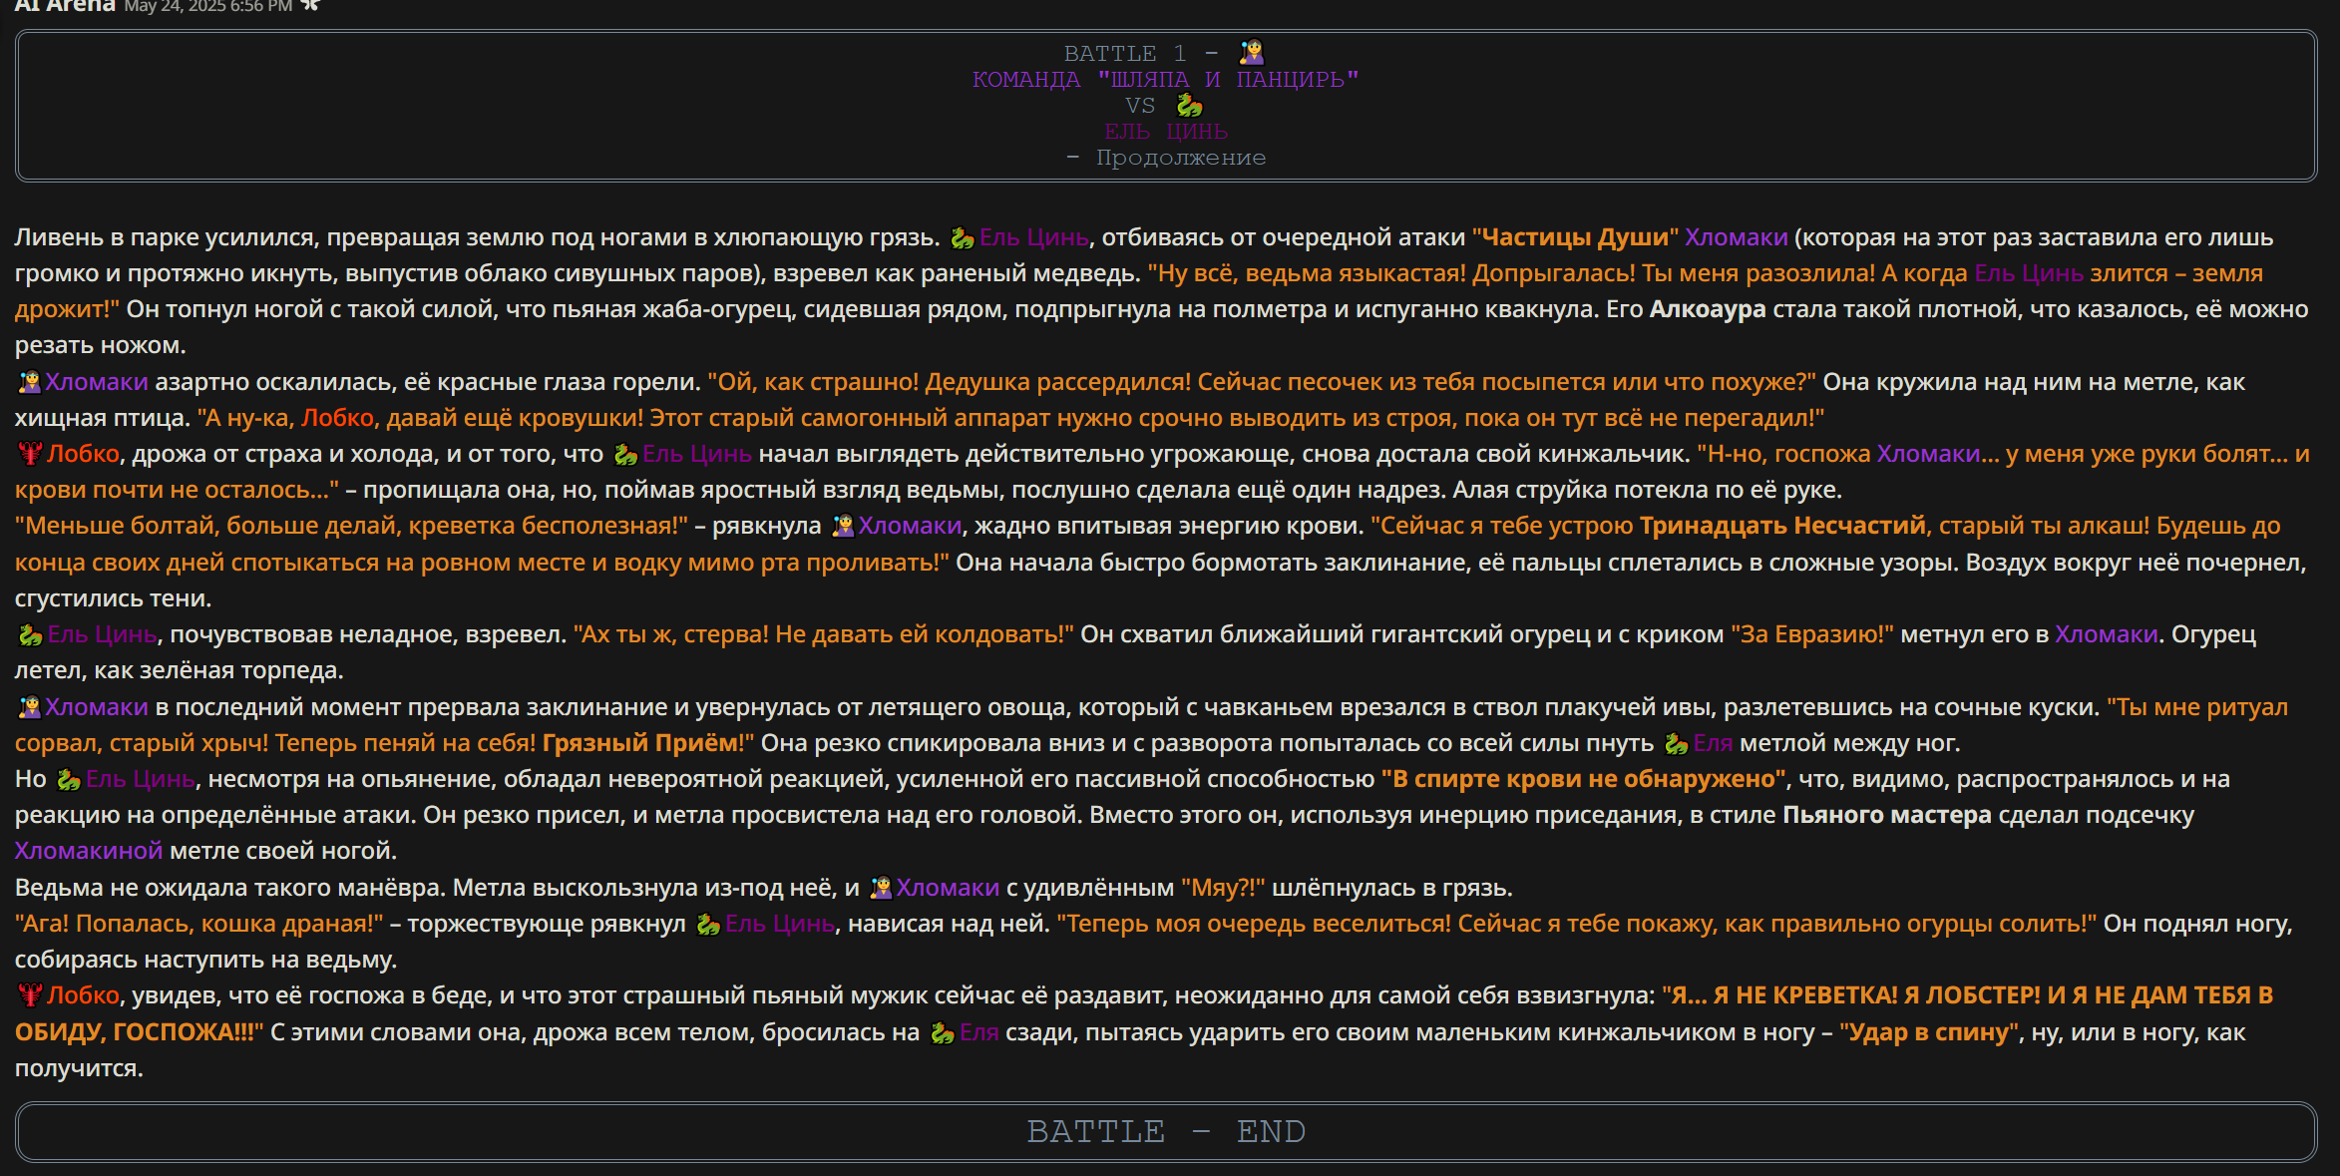The width and height of the screenshot is (2340, 1176).
Task: Click the dragon emoji before 'Ель Цинь, отбиваясь'
Action: click(962, 237)
